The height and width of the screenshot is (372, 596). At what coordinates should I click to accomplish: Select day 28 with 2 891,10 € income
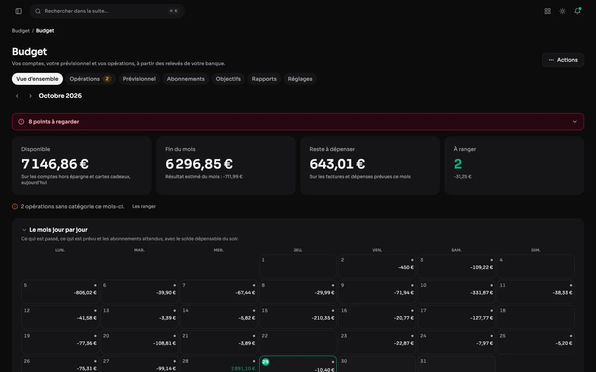[x=219, y=364]
